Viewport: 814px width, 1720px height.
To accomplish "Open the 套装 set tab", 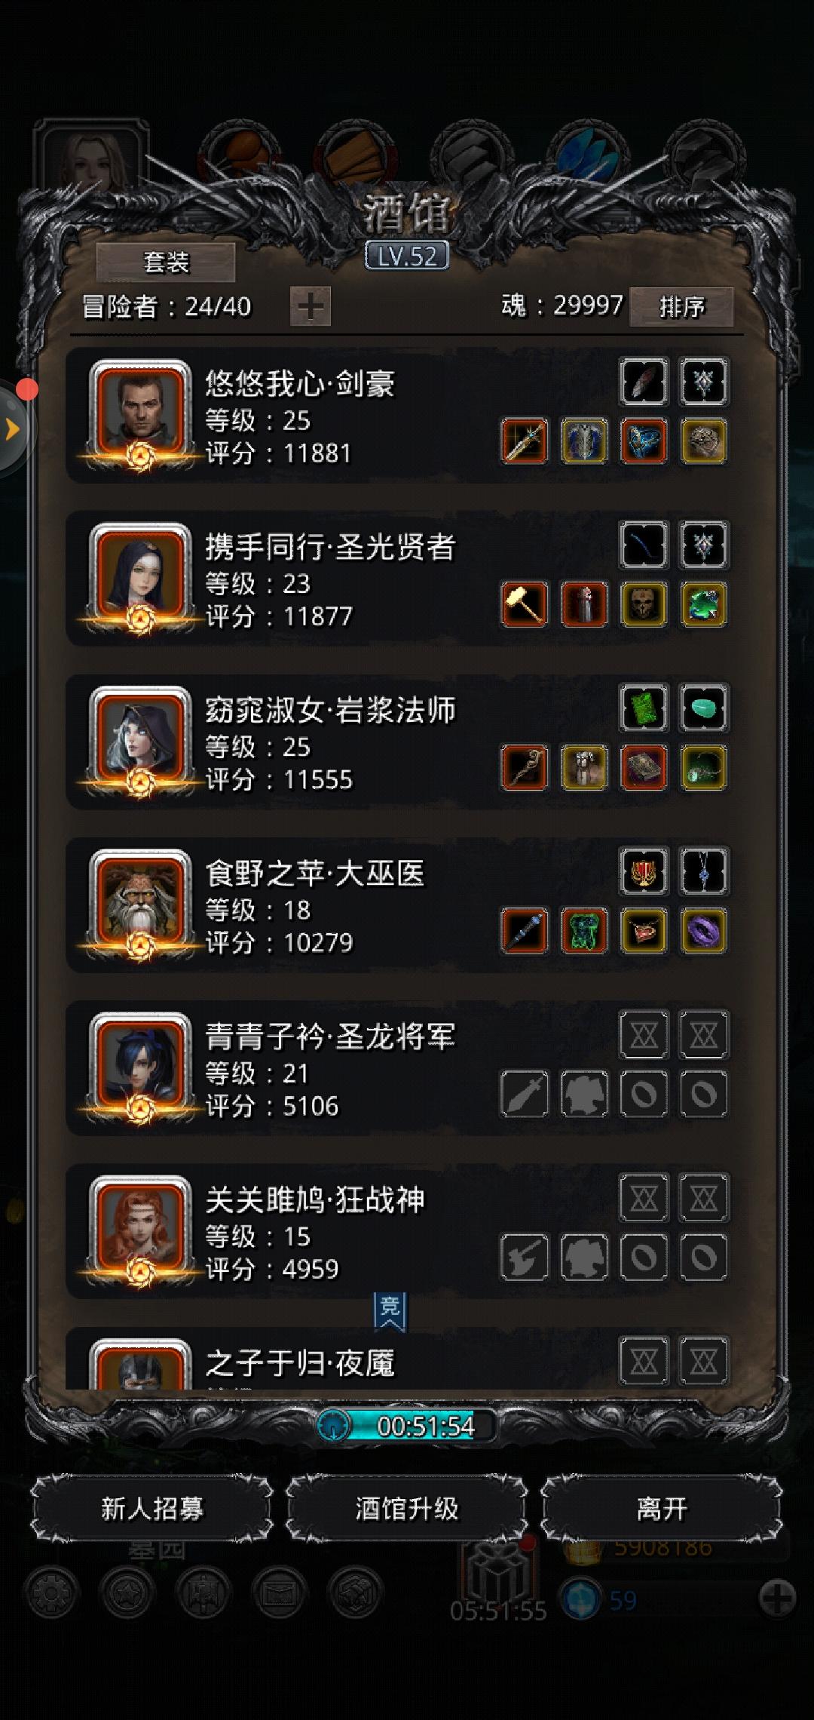I will [166, 263].
